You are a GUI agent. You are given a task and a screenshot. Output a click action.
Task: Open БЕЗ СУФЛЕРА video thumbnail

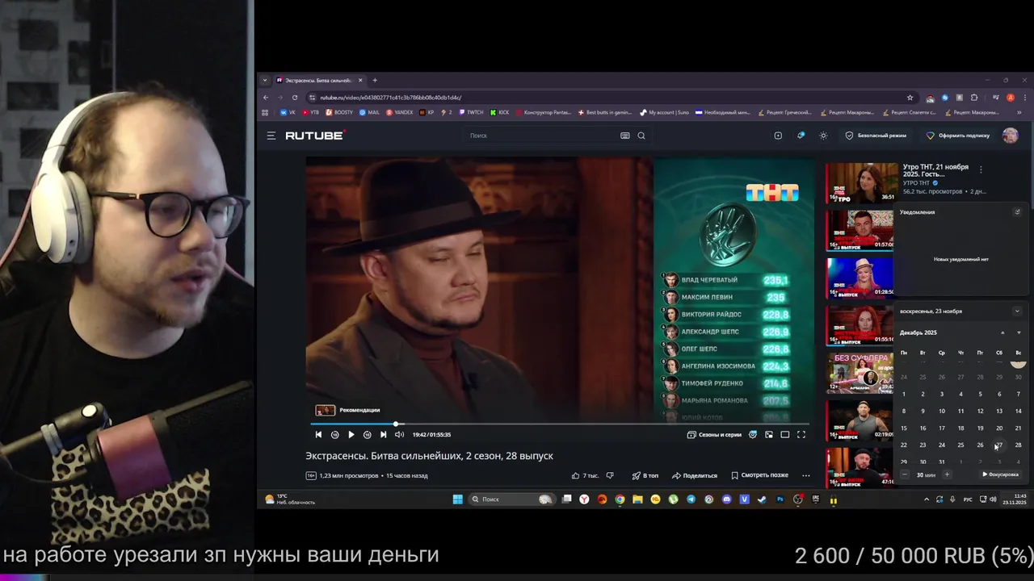coord(860,373)
